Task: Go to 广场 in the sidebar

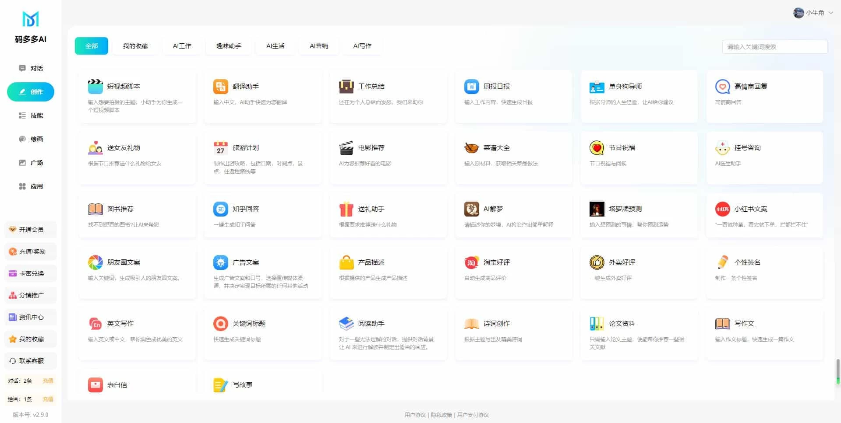Action: pyautogui.click(x=31, y=163)
